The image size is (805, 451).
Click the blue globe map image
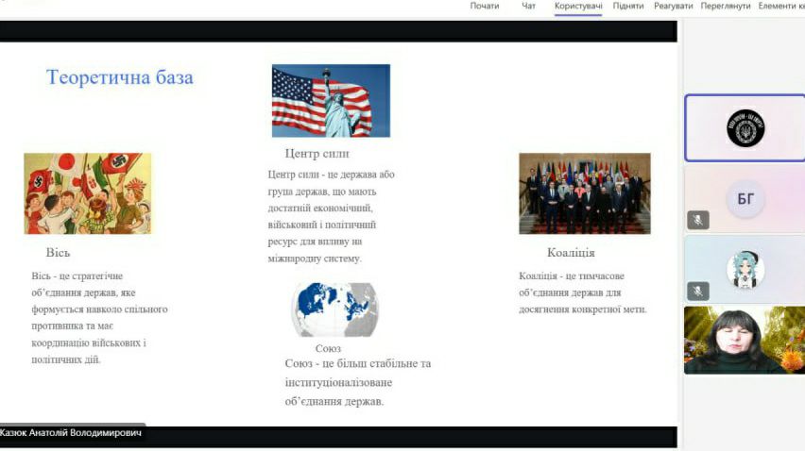point(334,309)
